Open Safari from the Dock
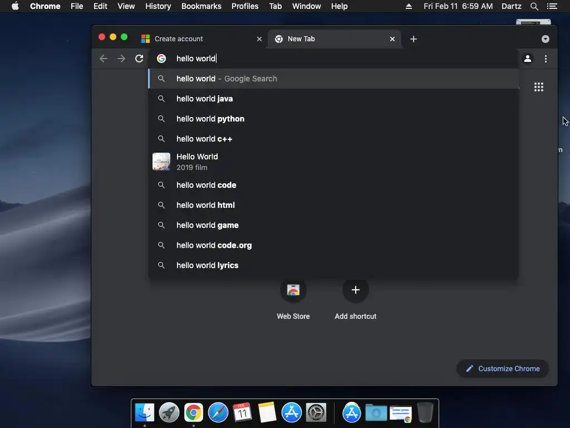This screenshot has width=570, height=428. pos(218,413)
